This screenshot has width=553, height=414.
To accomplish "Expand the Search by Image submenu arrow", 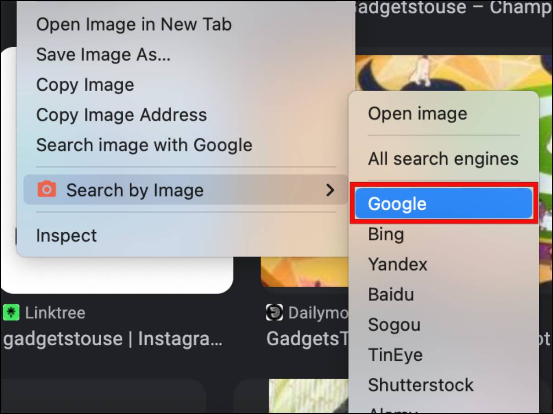I will tap(330, 190).
